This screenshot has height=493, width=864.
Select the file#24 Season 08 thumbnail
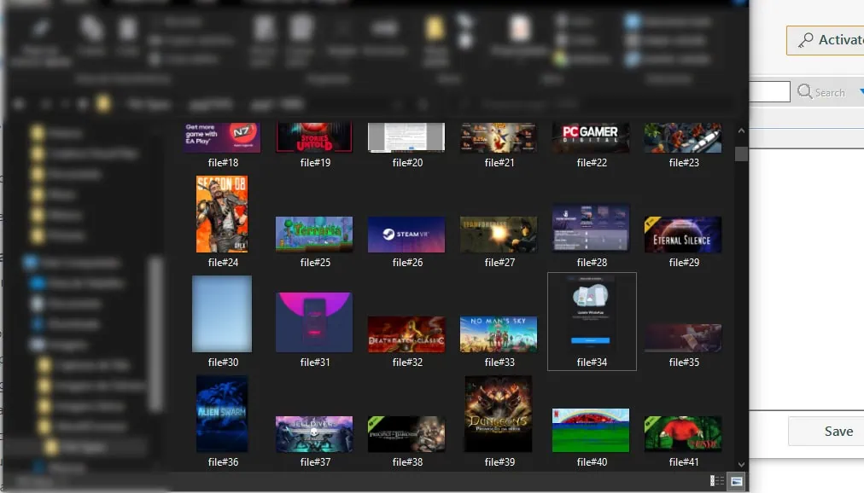coord(222,214)
